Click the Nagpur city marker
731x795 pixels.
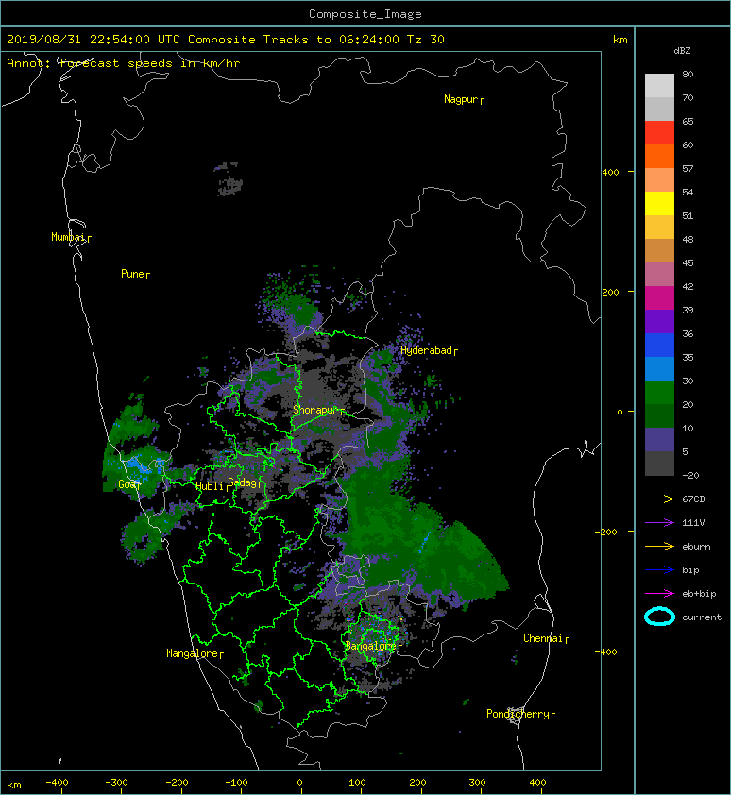click(x=464, y=99)
